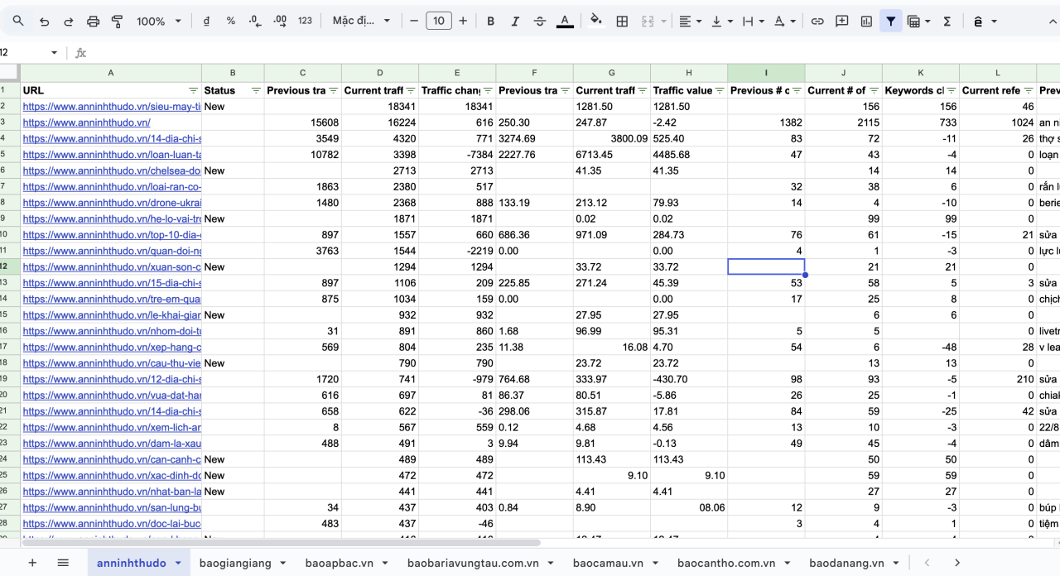
Task: Select column I header
Action: (x=766, y=73)
